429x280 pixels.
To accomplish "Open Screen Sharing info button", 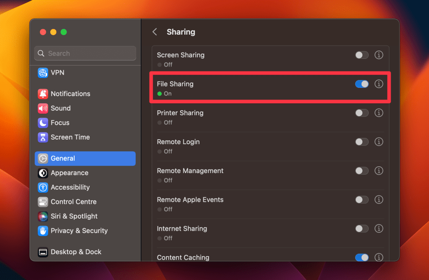I will click(x=379, y=55).
